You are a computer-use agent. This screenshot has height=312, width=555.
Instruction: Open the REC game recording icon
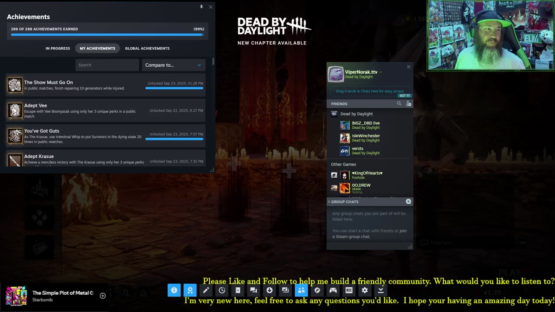pos(349,290)
